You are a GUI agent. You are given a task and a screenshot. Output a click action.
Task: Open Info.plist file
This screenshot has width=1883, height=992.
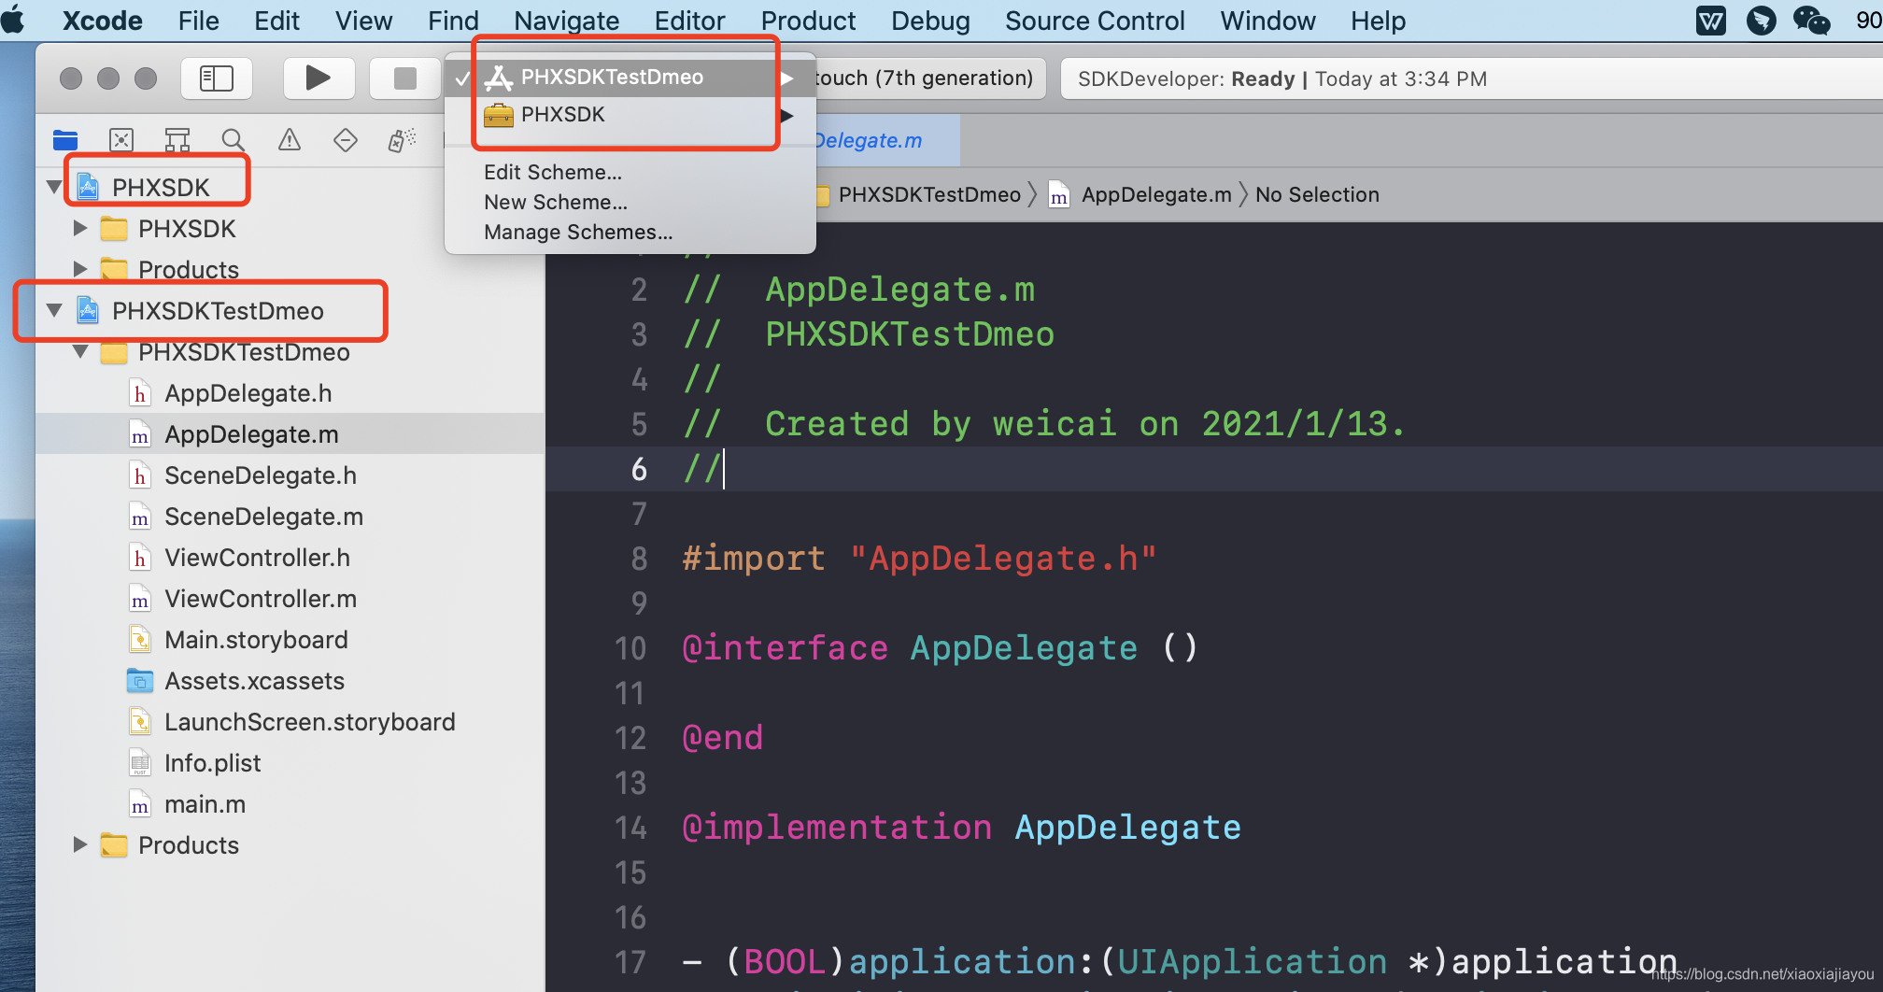[x=212, y=763]
